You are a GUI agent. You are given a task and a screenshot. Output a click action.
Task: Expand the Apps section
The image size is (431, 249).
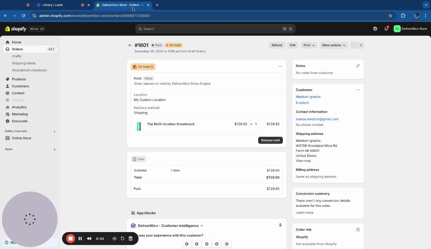pos(54,149)
